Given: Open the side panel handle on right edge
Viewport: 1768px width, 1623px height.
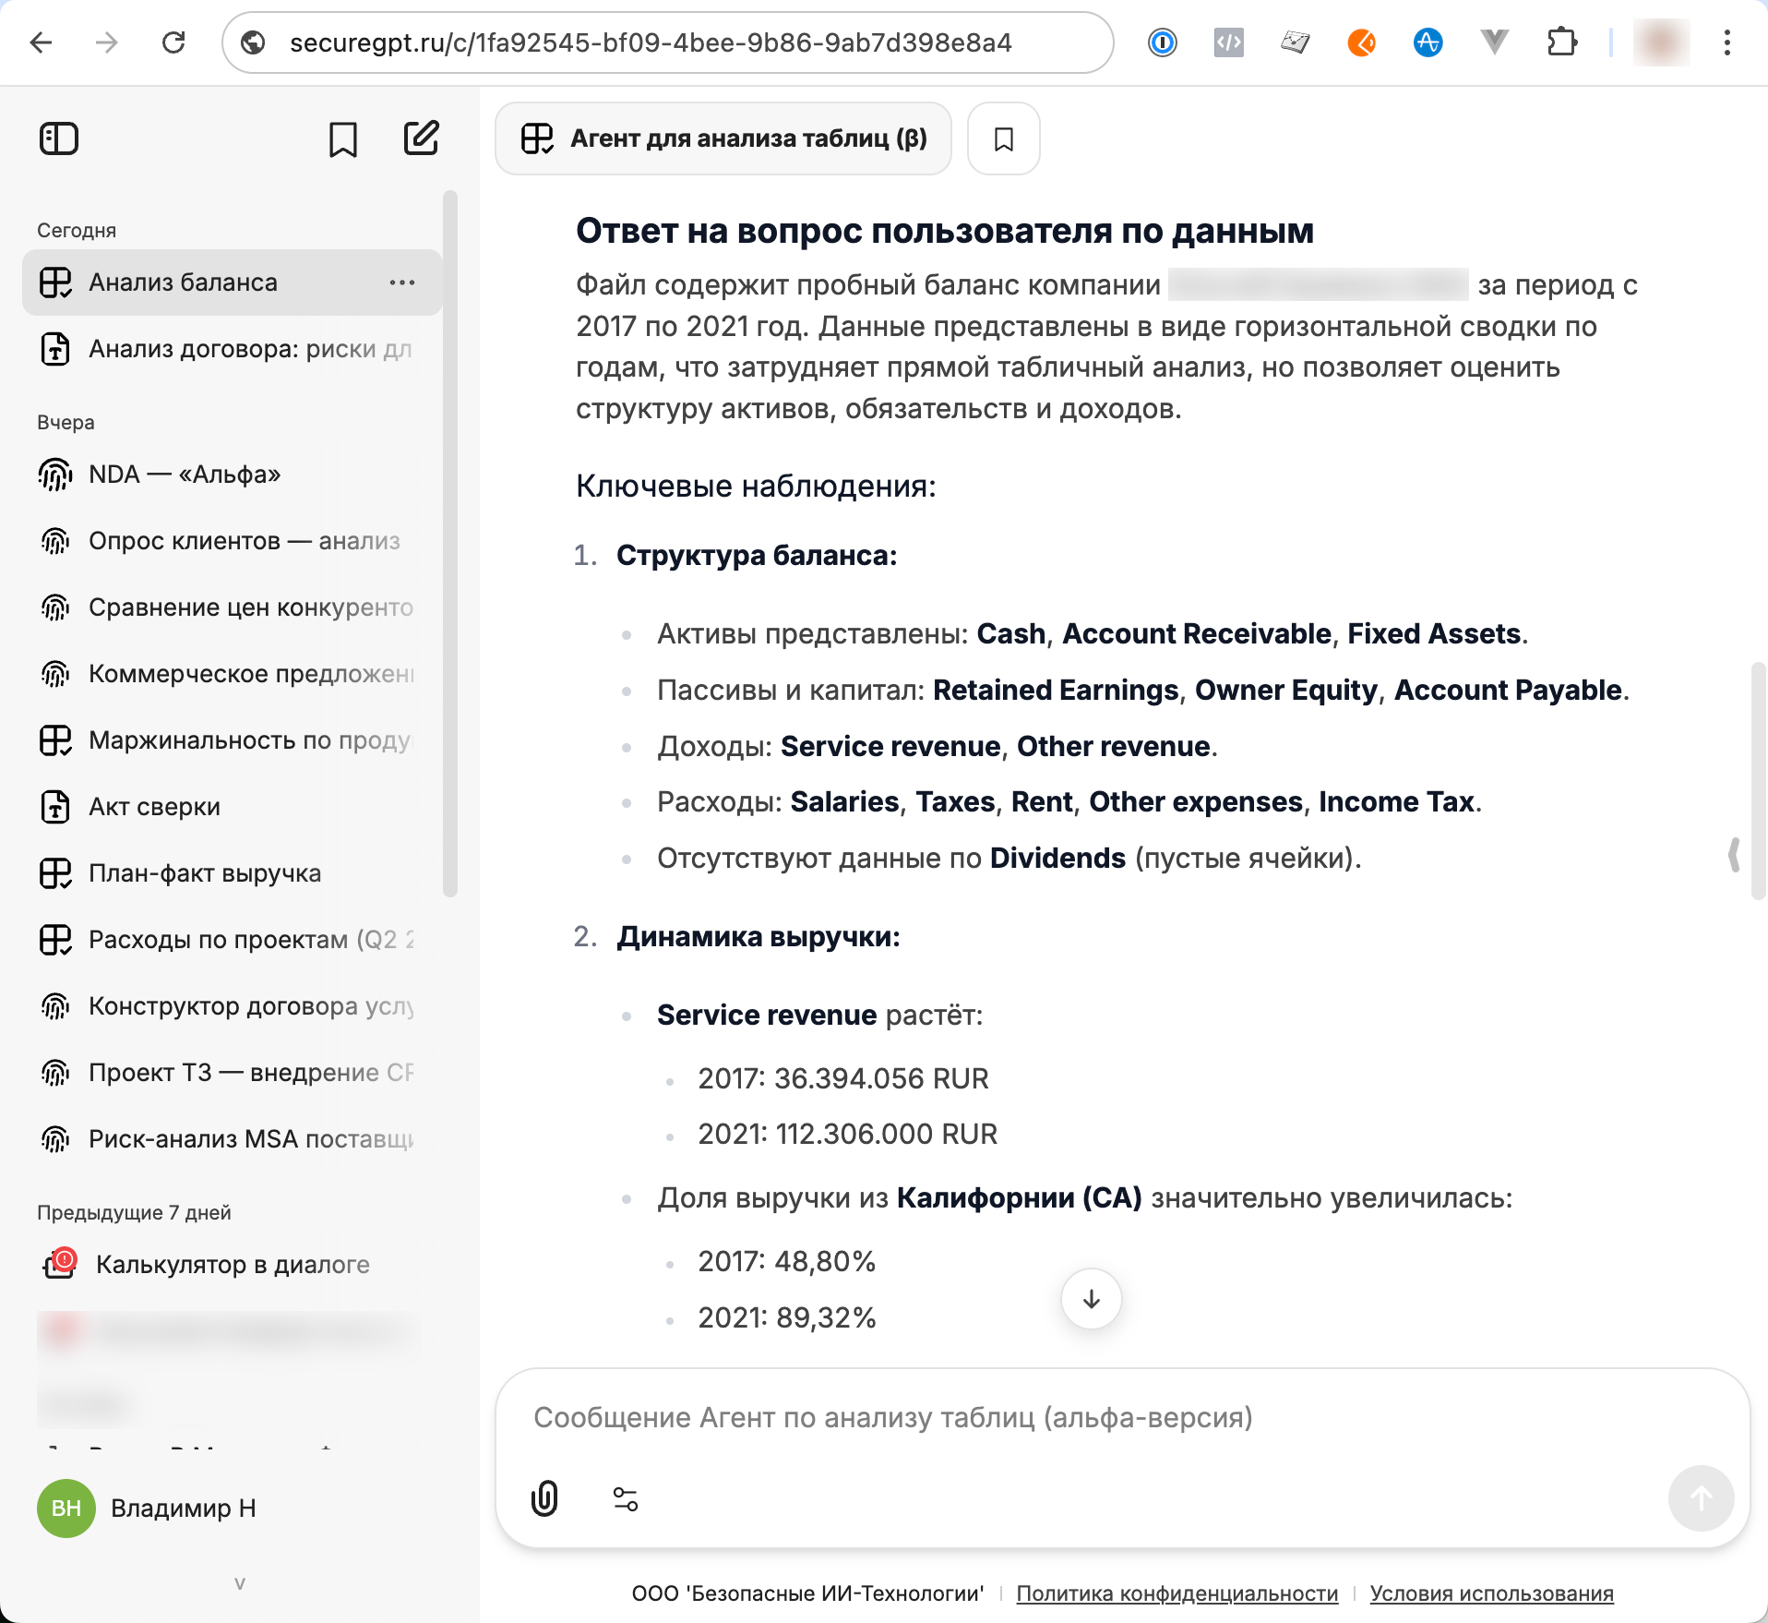Looking at the screenshot, I should point(1734,855).
